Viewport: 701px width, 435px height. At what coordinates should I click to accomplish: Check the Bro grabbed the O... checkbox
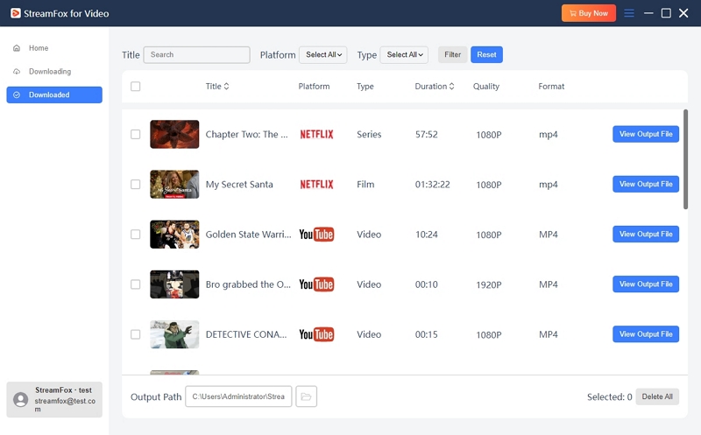[x=136, y=284]
